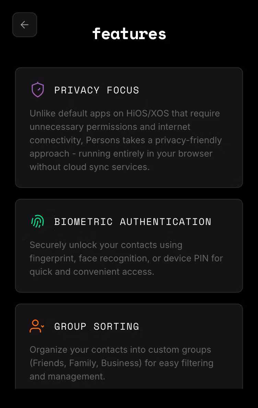Screen dimensions: 258x408
Task: Click the orange person group icon
Action: (37, 326)
